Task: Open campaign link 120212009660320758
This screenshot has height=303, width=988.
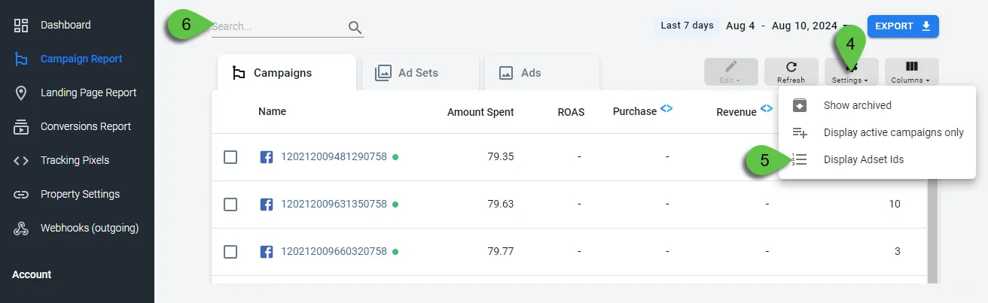Action: pyautogui.click(x=334, y=252)
